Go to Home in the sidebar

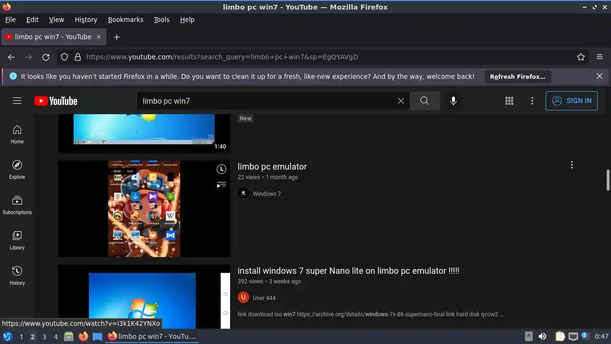(x=17, y=134)
